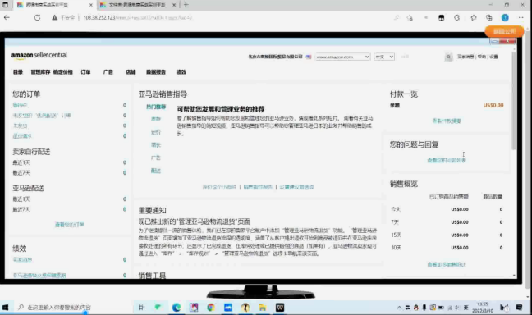
Task: Click the 30天 row in 销售概览
Action: click(447, 248)
